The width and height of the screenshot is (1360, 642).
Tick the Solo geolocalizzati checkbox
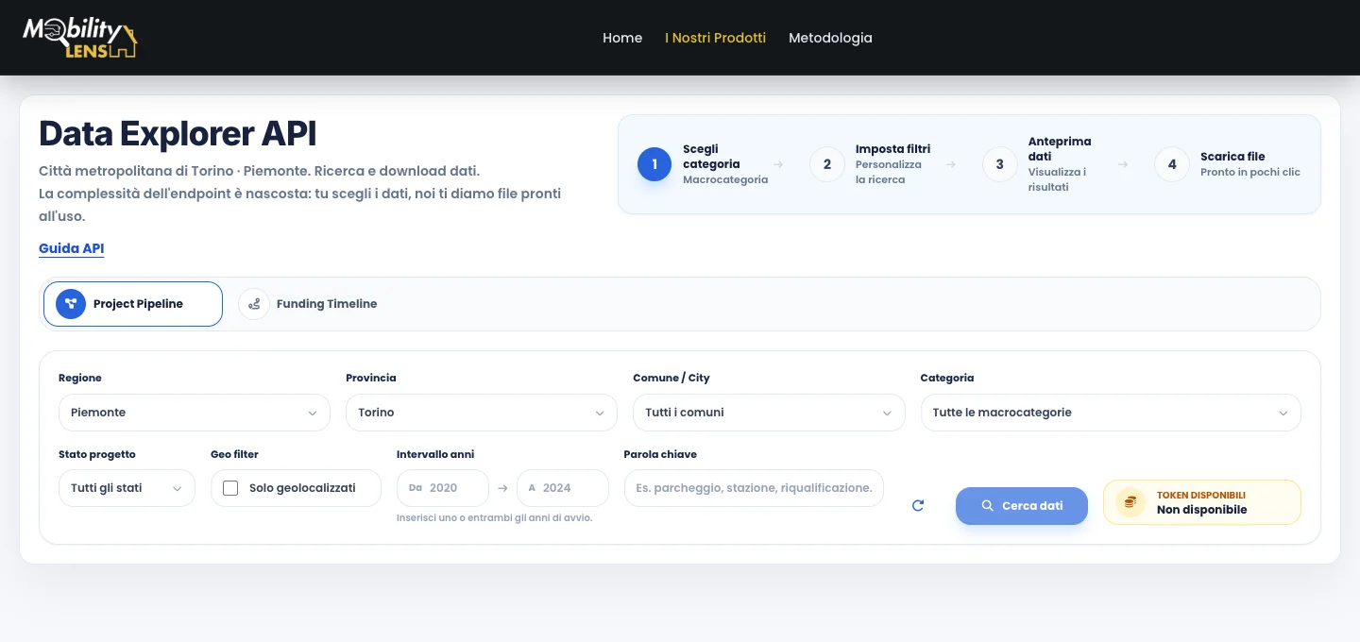point(230,488)
